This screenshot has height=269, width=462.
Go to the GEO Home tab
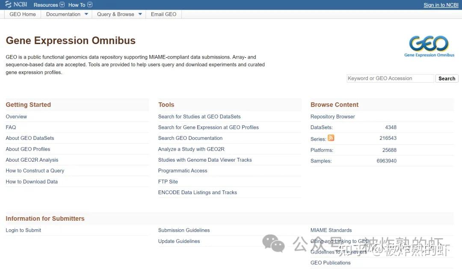click(x=23, y=14)
